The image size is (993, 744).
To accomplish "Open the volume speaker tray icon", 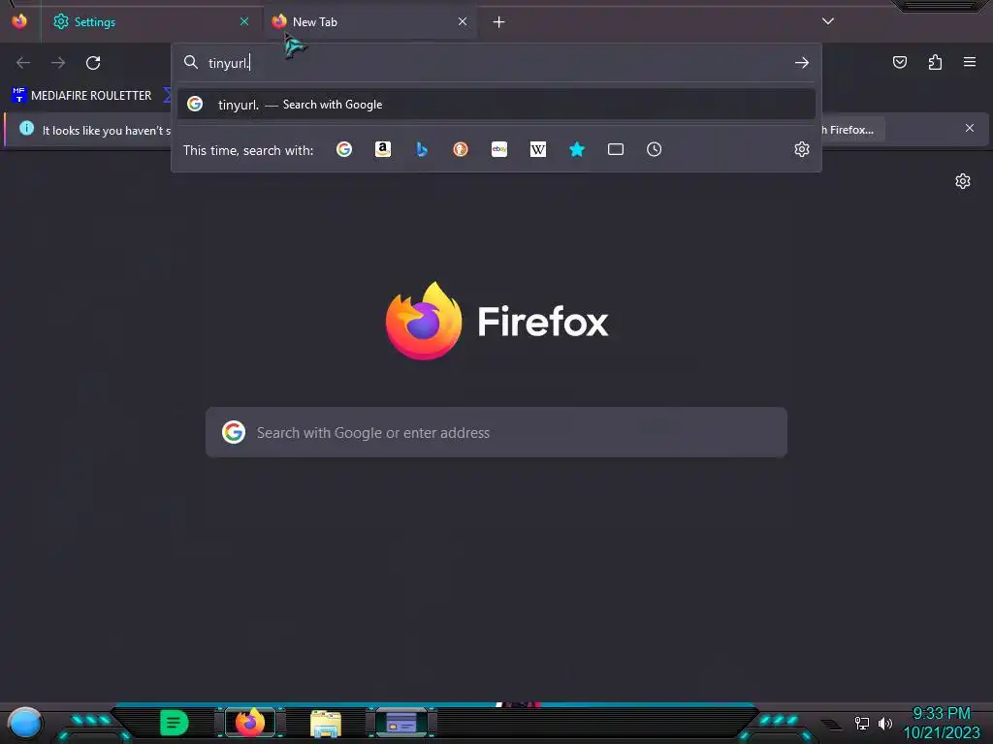I will (x=885, y=723).
